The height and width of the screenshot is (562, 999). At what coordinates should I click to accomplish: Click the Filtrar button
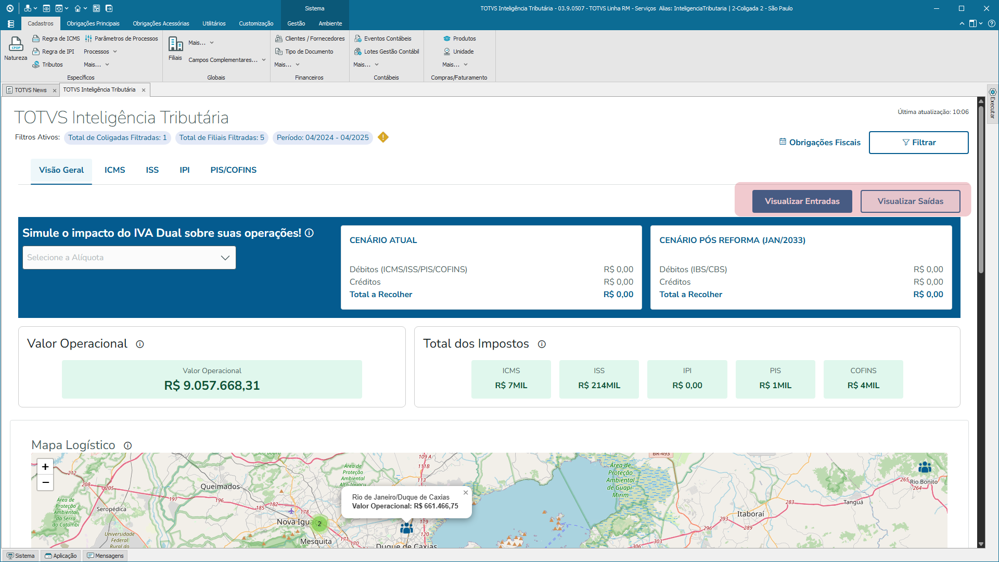(918, 143)
